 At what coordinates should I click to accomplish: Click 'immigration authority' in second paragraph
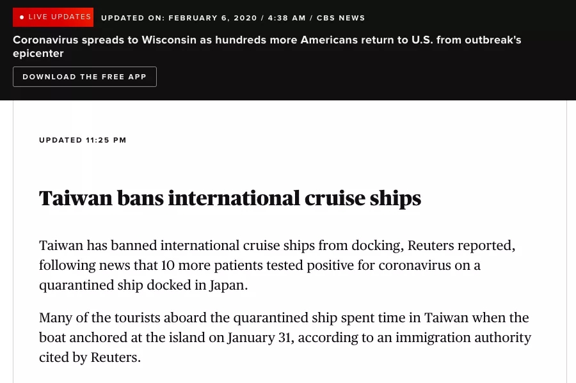tap(463, 338)
